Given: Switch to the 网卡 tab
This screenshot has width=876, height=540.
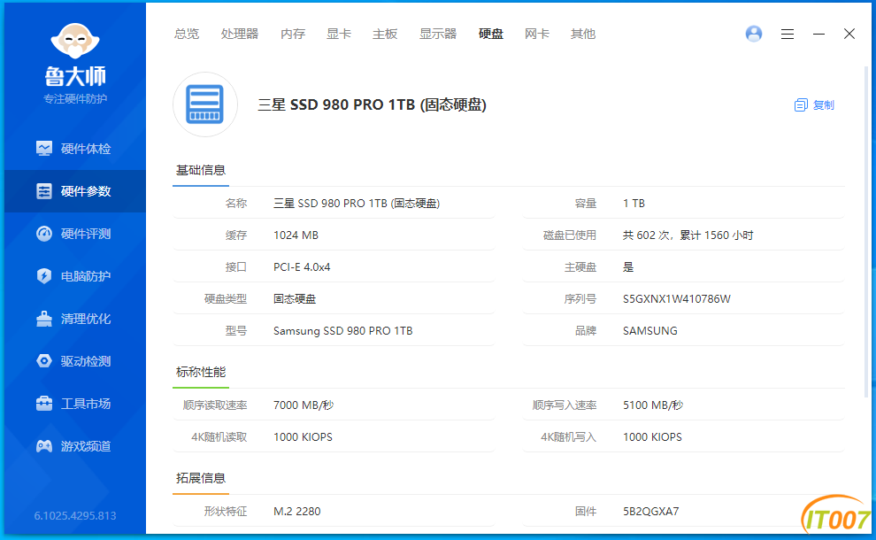Looking at the screenshot, I should [x=537, y=35].
